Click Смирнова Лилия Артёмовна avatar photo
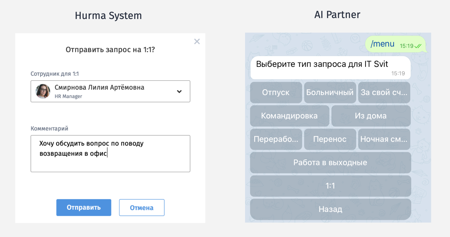Screen dimensions: 450x237 (x=43, y=91)
